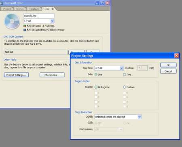Click the 'Copy Protection' group label
The width and height of the screenshot is (182, 147).
[x=83, y=112]
